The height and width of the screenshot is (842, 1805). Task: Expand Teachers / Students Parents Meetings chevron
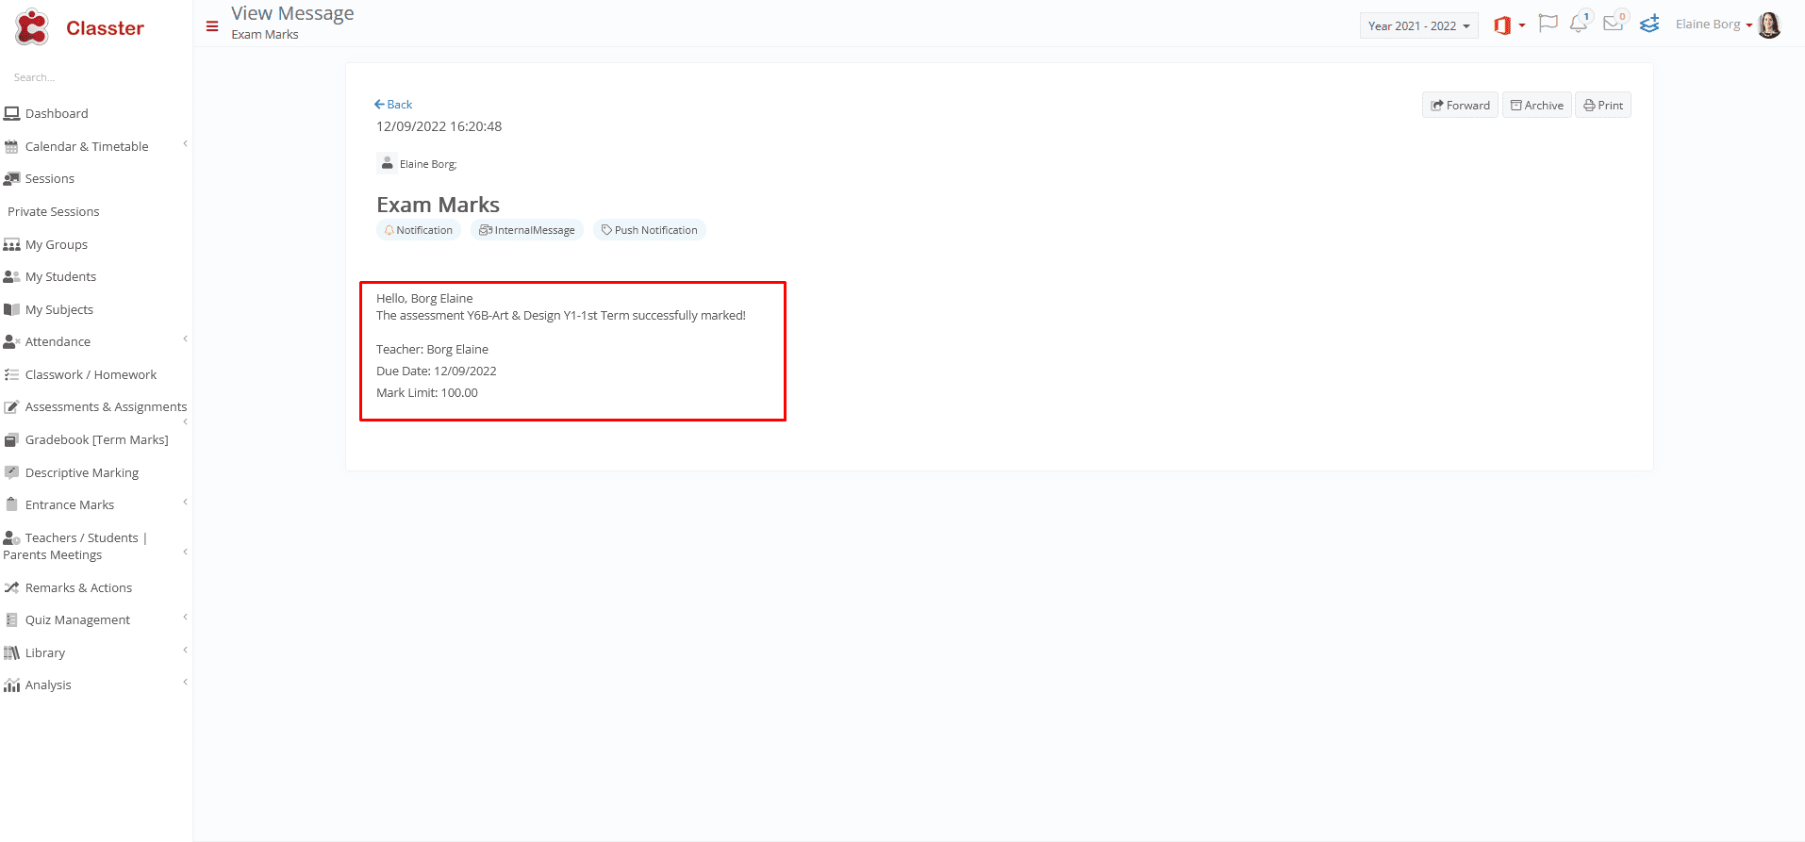tap(185, 552)
